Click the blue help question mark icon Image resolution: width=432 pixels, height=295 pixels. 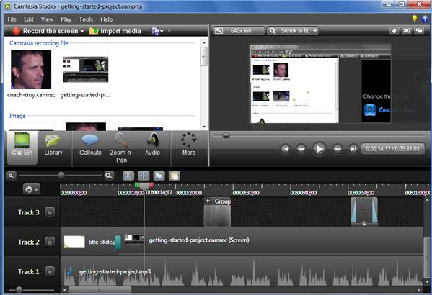coord(425,19)
